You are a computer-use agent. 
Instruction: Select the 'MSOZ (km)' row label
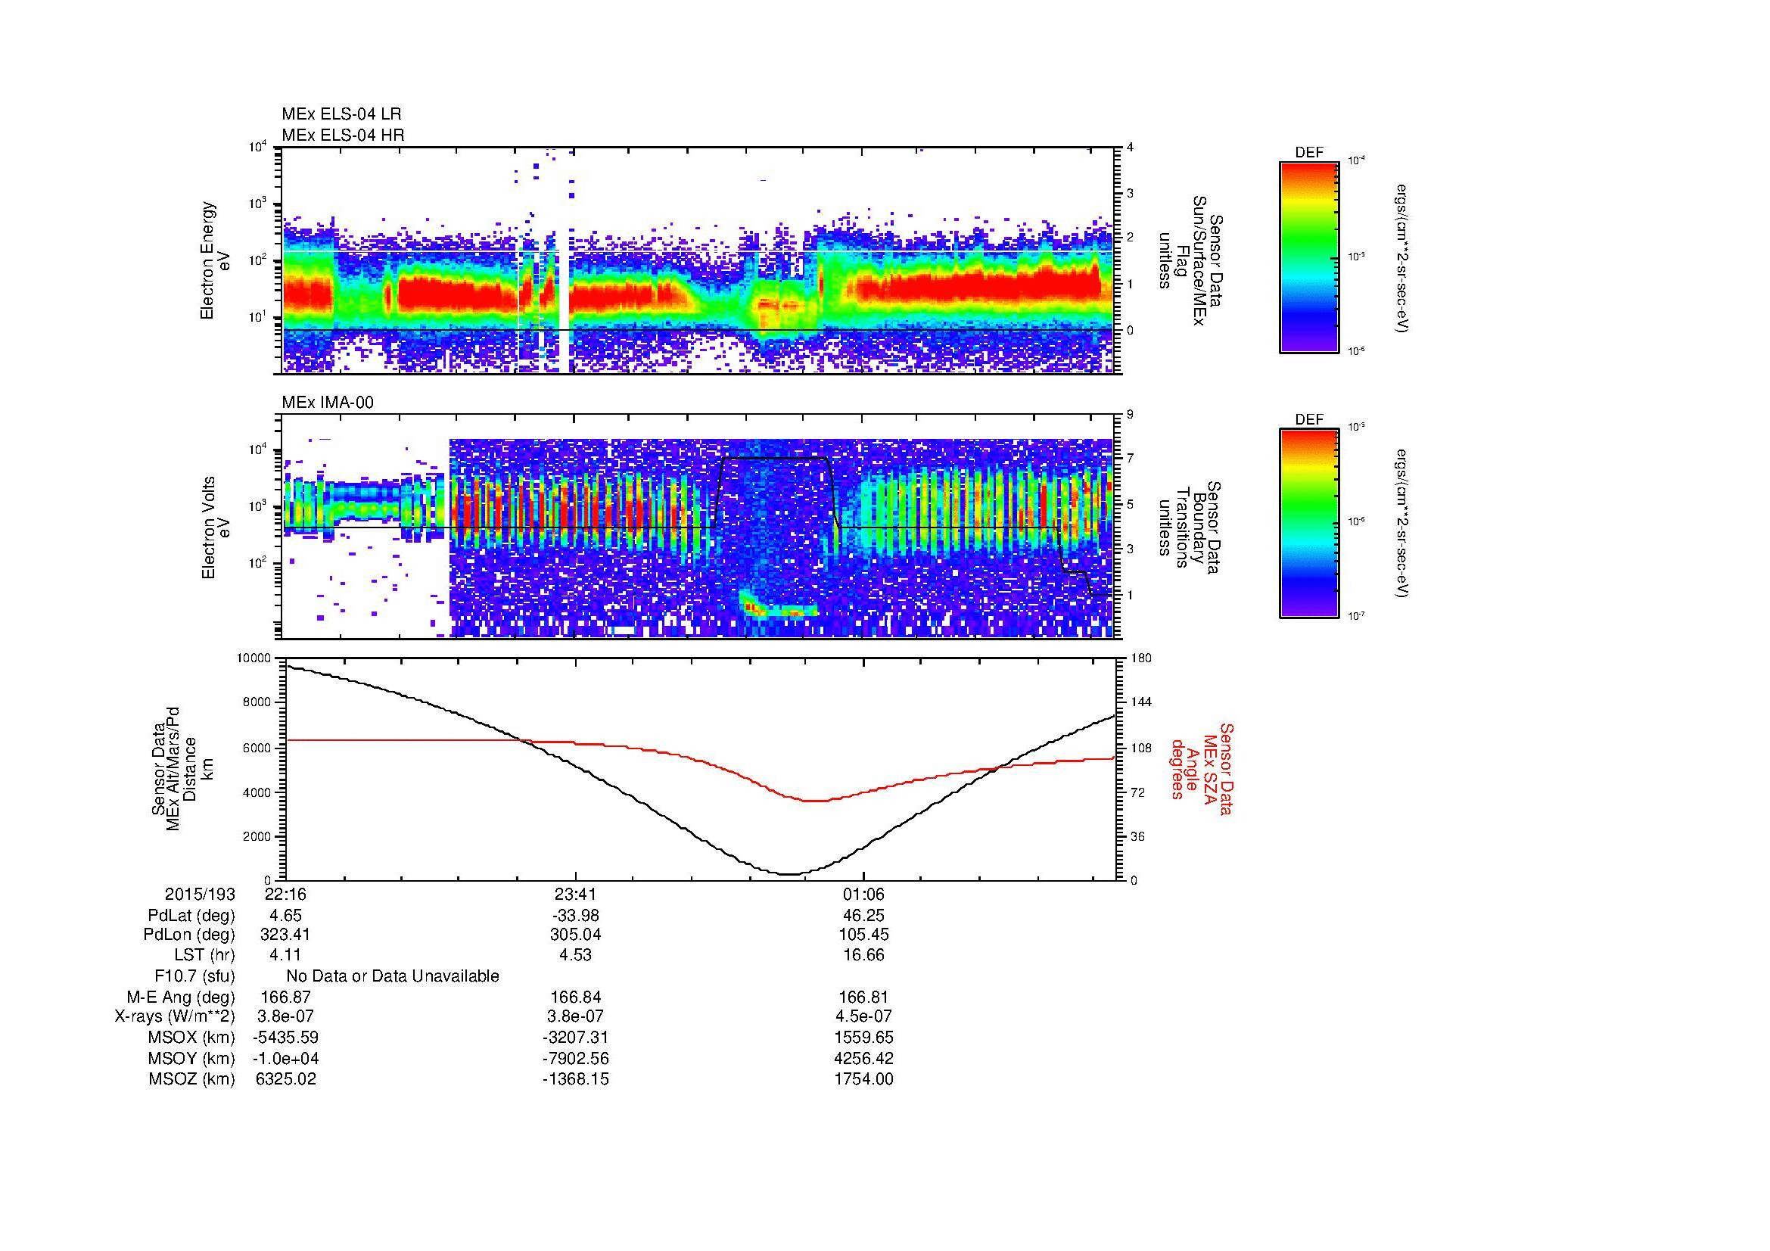pos(192,1079)
